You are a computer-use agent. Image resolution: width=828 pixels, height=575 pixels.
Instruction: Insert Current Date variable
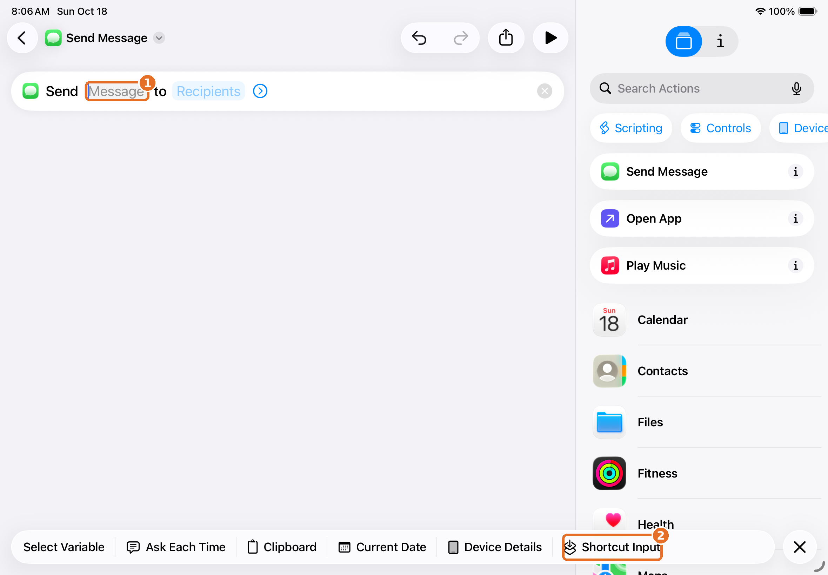tap(382, 547)
